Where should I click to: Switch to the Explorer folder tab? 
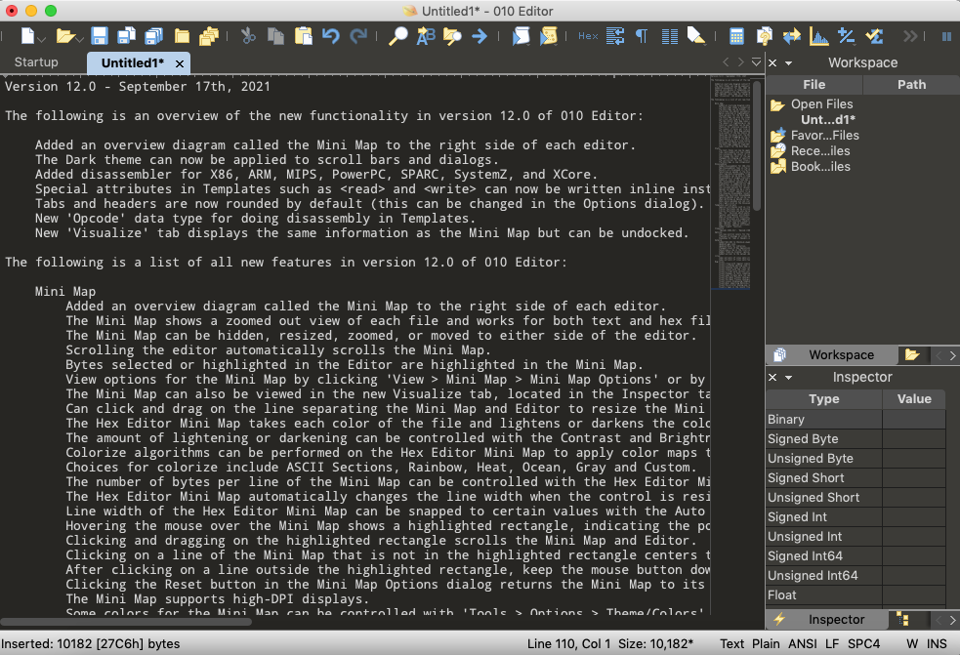pos(912,355)
